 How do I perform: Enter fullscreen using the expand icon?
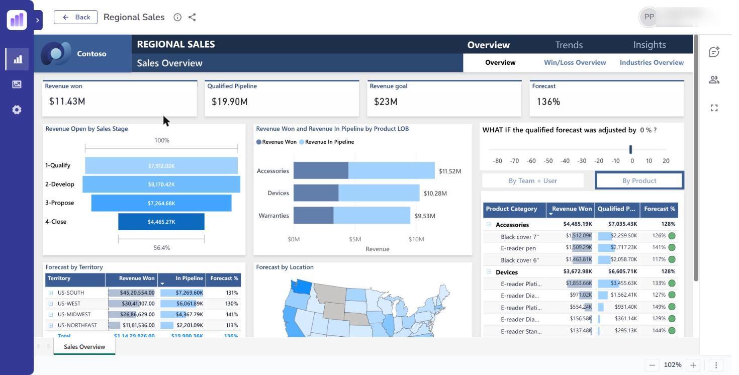pos(714,108)
